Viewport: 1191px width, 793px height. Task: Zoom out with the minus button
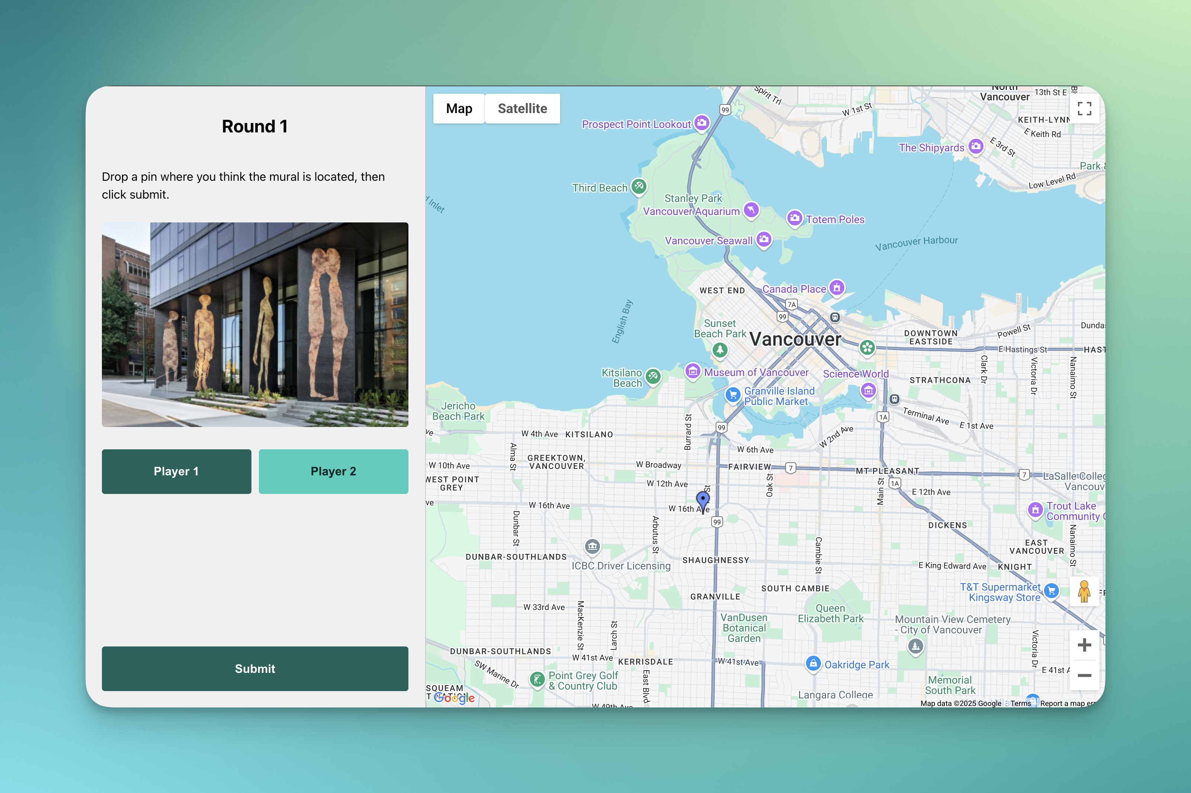tap(1084, 675)
